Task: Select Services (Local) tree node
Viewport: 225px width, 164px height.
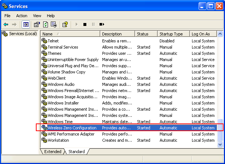Action: [23, 34]
